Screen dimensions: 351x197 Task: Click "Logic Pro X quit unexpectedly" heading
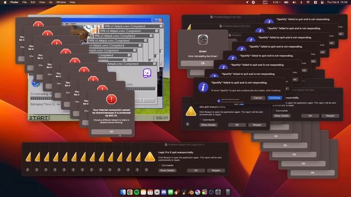175,152
